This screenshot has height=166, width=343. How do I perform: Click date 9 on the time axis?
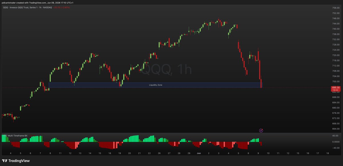(x=258, y=153)
